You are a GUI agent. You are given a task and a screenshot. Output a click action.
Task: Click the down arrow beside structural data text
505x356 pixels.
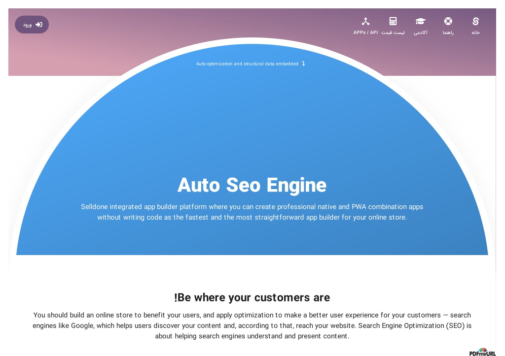coord(303,64)
